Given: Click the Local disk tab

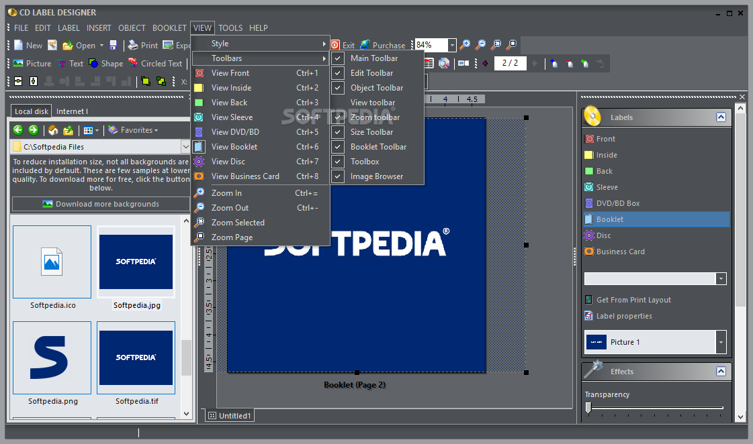Looking at the screenshot, I should (31, 111).
